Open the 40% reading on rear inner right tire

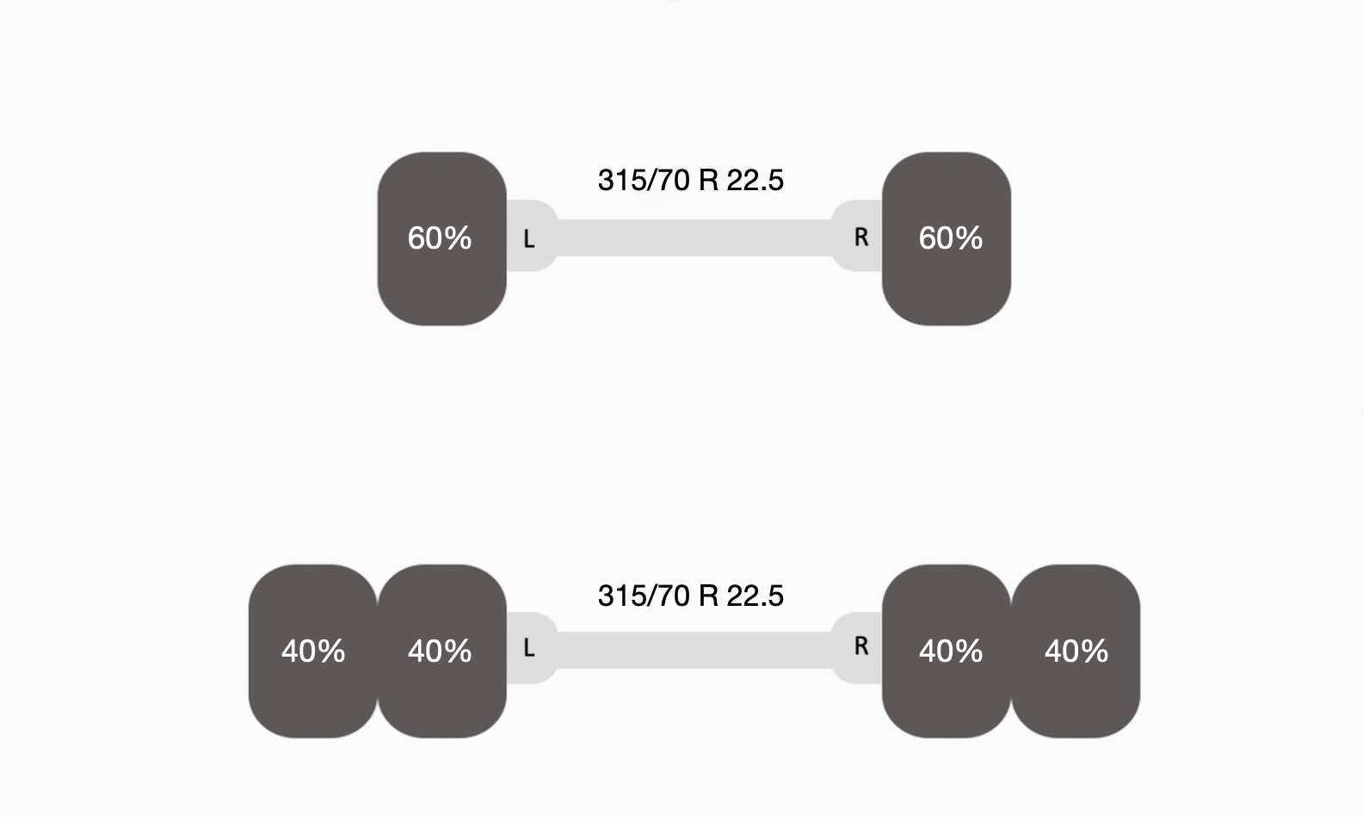coord(950,651)
